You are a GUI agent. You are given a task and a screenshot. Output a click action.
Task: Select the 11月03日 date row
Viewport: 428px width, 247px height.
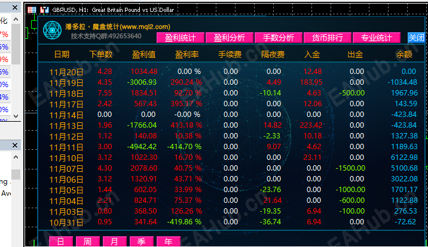[66, 212]
